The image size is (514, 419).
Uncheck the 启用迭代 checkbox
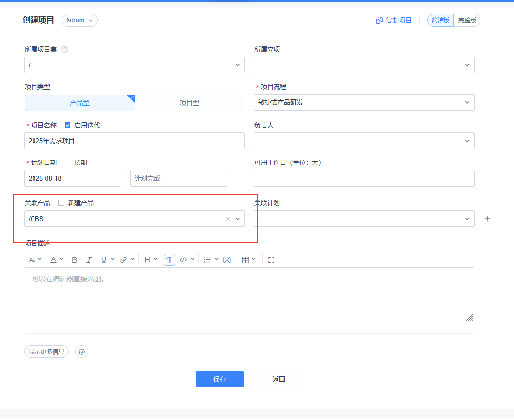tap(68, 125)
